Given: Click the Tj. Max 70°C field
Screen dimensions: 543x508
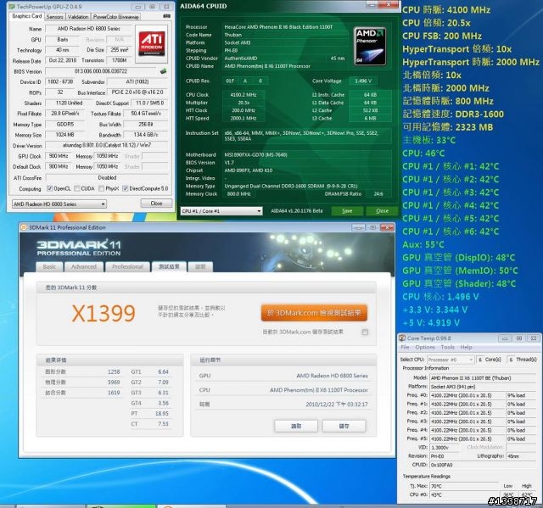Looking at the screenshot, I should point(464,486).
